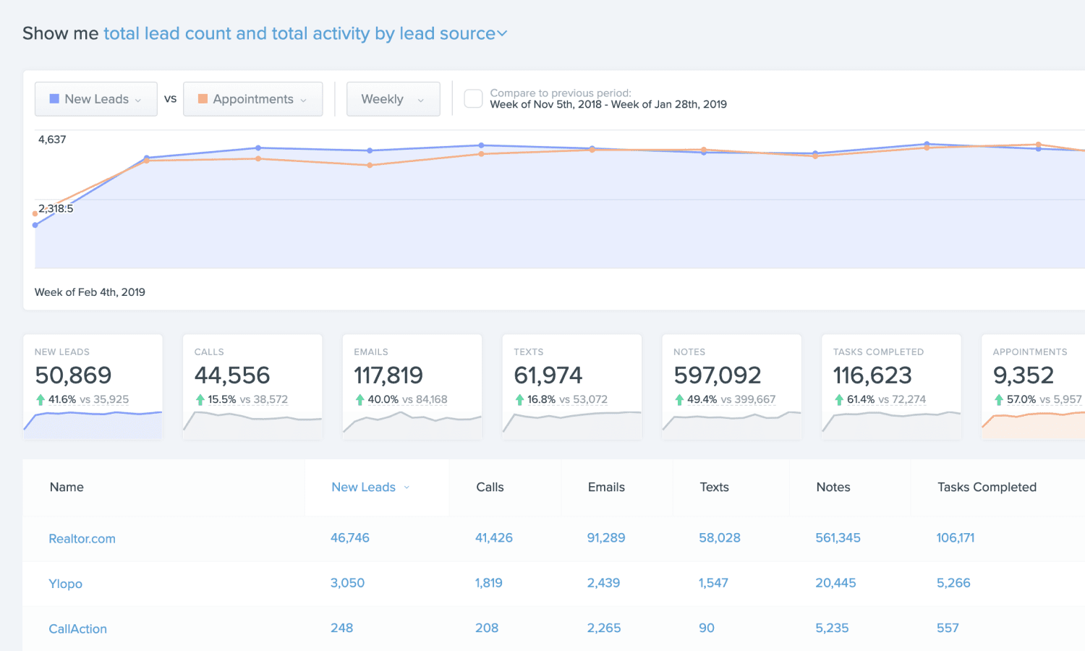Click the blue New Leads color square
Image resolution: width=1085 pixels, height=651 pixels.
coord(54,99)
